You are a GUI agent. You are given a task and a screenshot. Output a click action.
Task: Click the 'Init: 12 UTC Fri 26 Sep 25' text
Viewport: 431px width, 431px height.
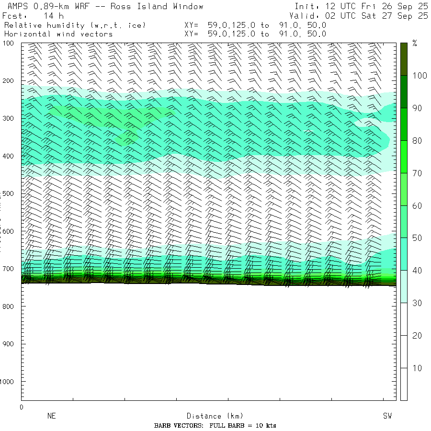(361, 6)
